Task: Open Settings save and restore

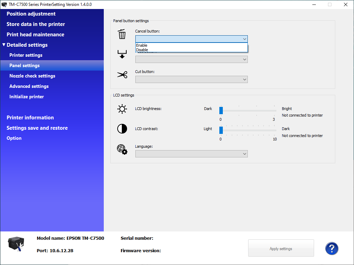Action: point(37,128)
